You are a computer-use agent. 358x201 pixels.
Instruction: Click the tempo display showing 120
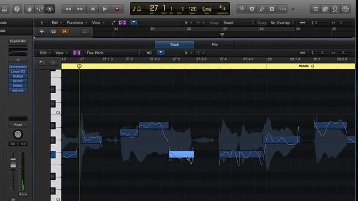192,9
